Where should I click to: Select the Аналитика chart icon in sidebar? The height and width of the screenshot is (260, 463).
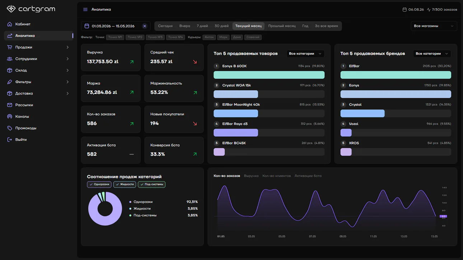coord(10,36)
